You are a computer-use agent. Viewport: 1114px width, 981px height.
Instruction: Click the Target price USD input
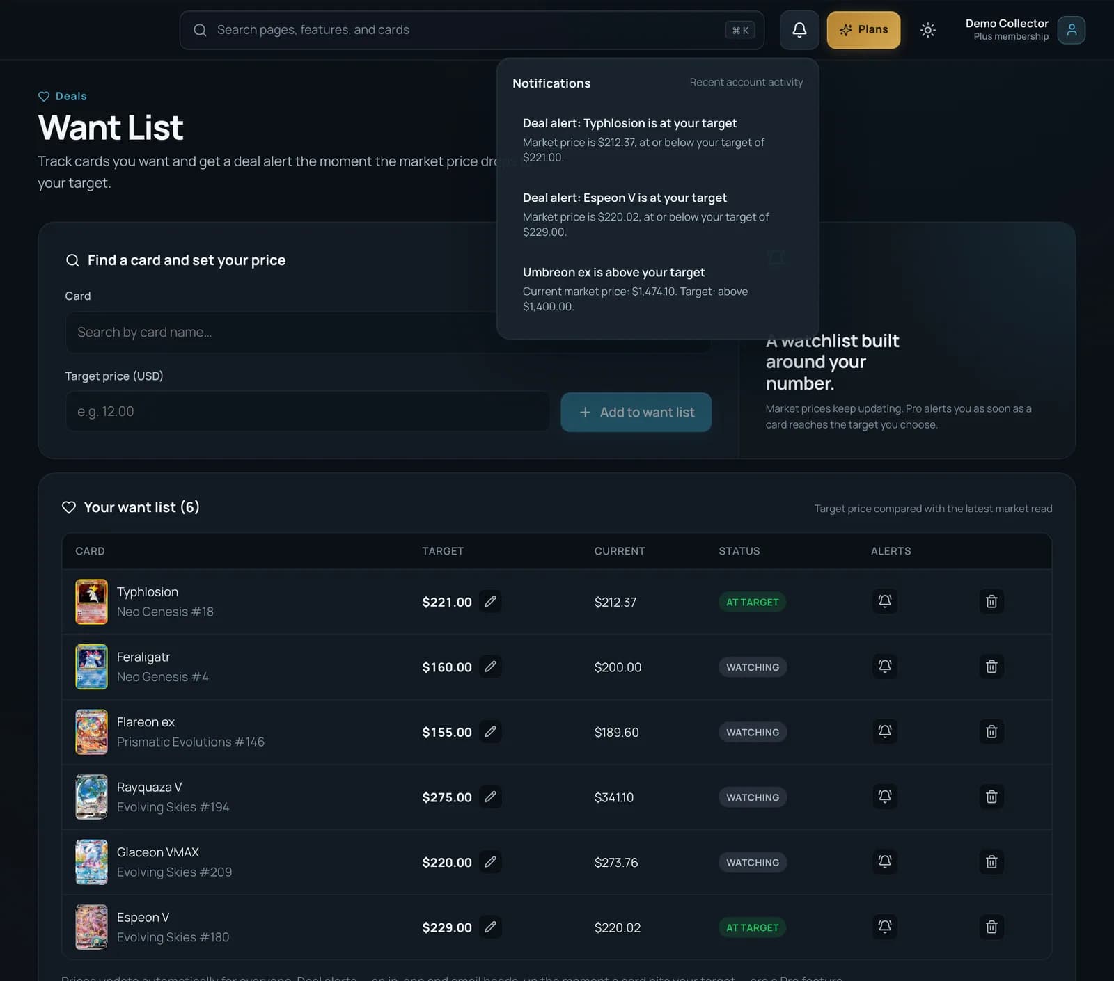click(307, 411)
